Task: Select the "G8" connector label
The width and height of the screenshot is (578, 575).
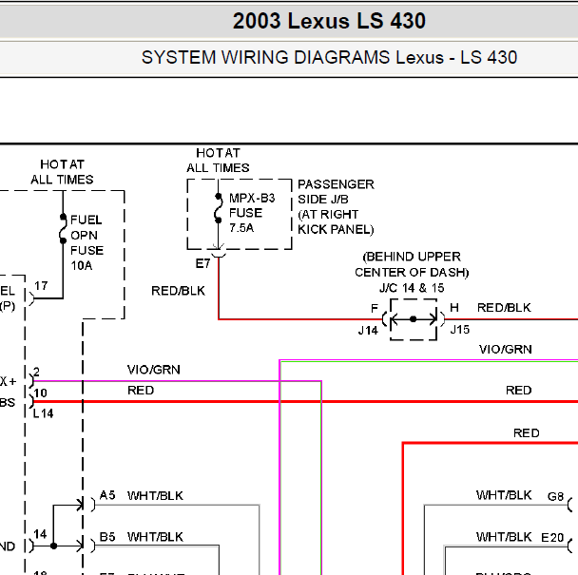Action: [555, 496]
